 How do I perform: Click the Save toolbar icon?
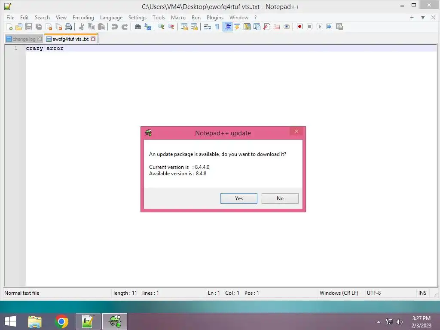click(29, 27)
